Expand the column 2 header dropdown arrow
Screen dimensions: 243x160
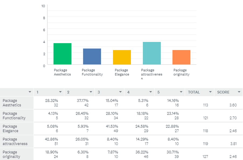click(91, 92)
